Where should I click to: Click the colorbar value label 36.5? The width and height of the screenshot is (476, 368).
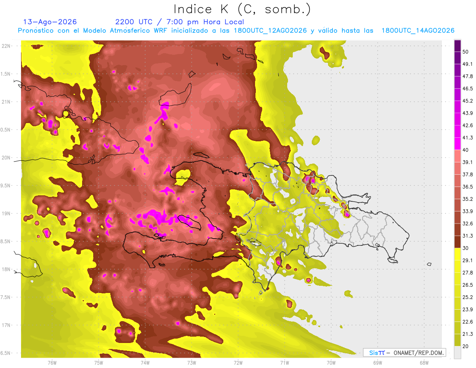point(468,187)
